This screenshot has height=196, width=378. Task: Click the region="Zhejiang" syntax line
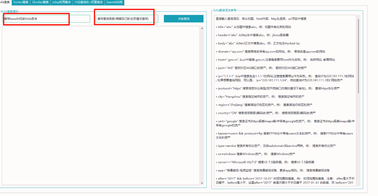pos(264,105)
